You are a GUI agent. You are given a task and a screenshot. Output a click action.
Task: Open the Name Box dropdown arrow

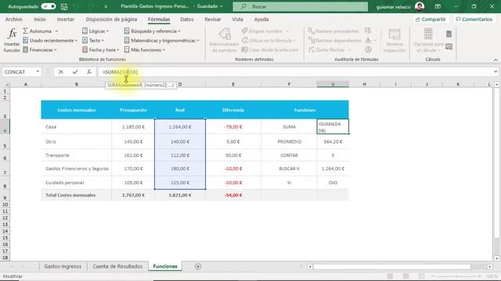point(38,72)
